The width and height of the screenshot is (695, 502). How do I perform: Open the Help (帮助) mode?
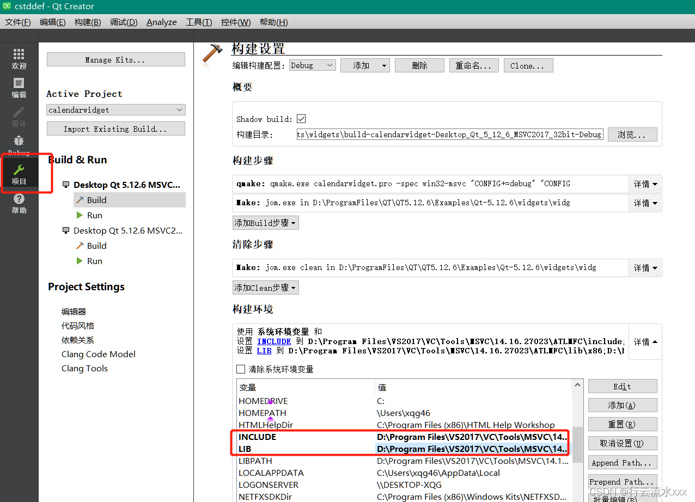coord(19,203)
